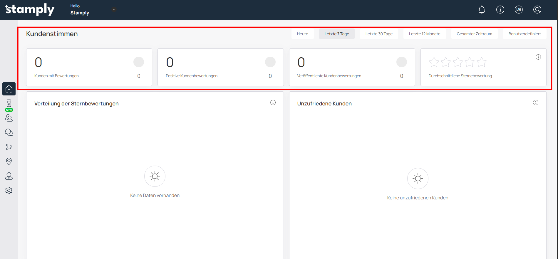Open the home dashboard in sidebar

(9, 89)
